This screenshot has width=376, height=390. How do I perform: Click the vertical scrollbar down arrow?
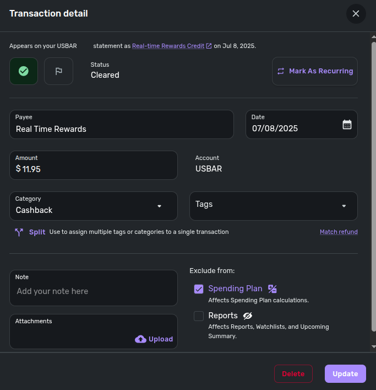[x=373, y=346]
